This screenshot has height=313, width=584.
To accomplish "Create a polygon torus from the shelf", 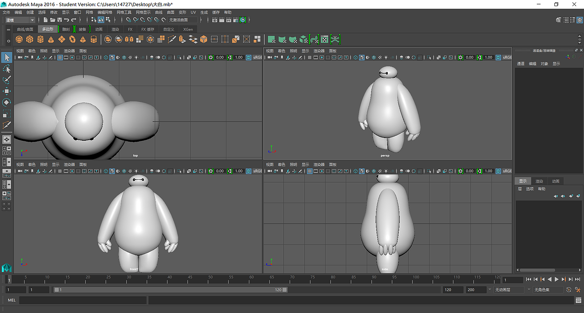I will tap(72, 40).
